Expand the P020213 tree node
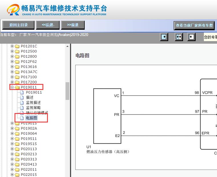The height and width of the screenshot is (177, 217). 12,154
